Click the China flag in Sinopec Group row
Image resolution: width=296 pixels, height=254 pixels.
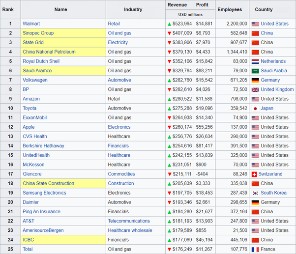pos(255,33)
